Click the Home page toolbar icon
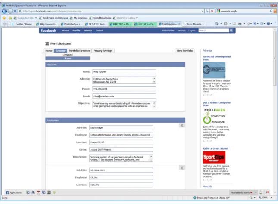Screen dimensions: 278x204 216,24
